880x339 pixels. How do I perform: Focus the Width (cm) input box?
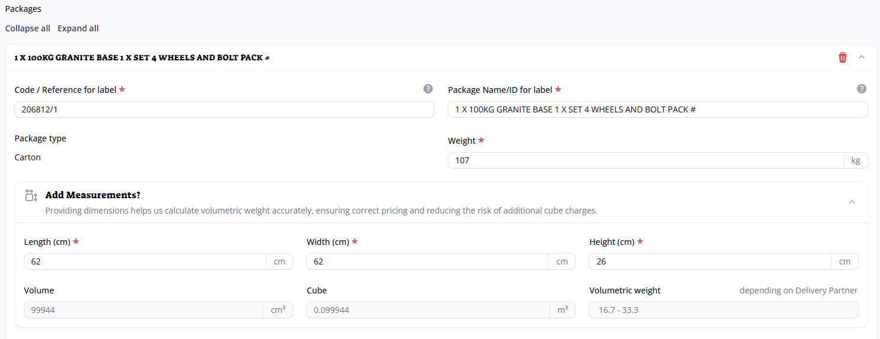(428, 261)
